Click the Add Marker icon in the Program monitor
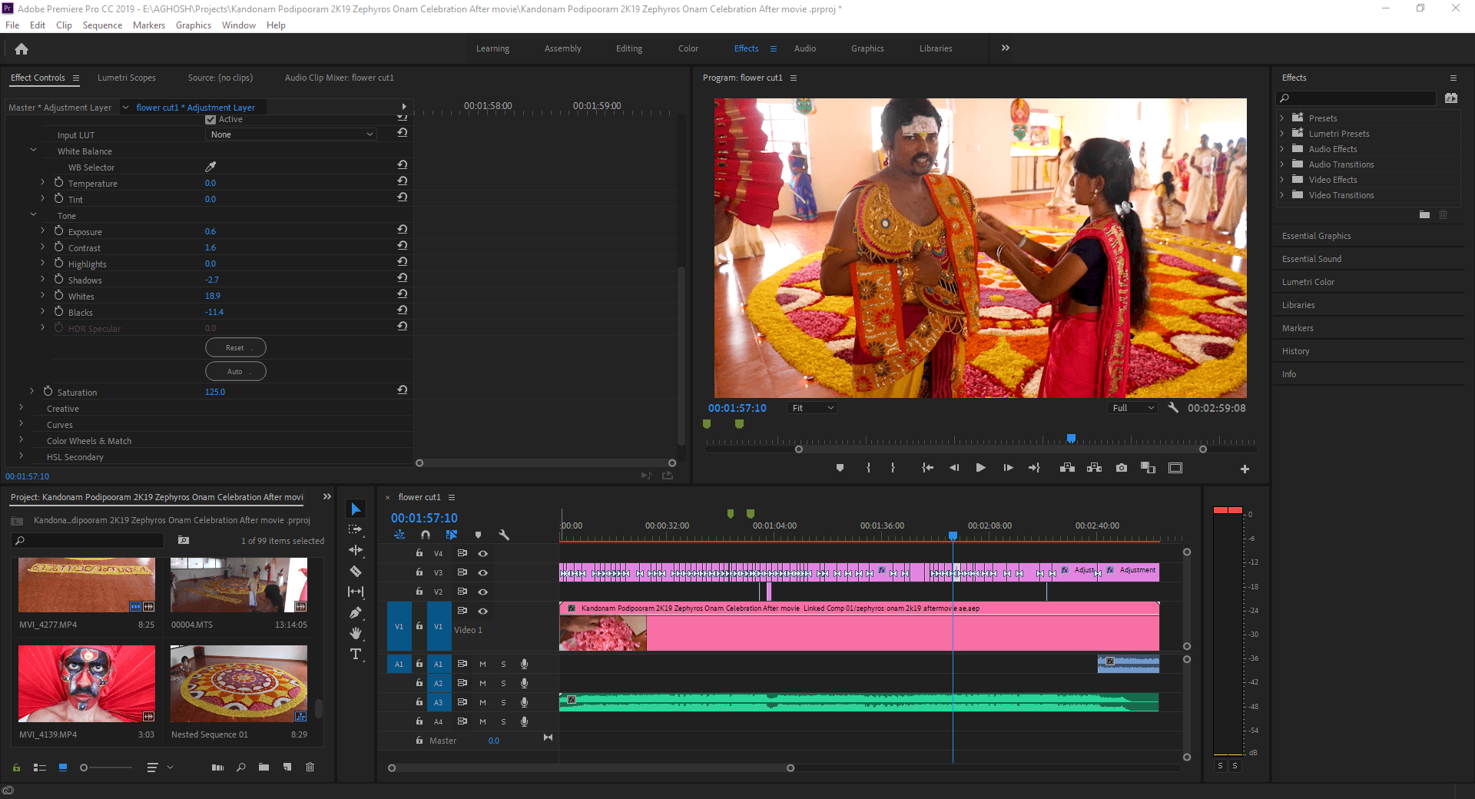The image size is (1475, 799). (x=840, y=467)
